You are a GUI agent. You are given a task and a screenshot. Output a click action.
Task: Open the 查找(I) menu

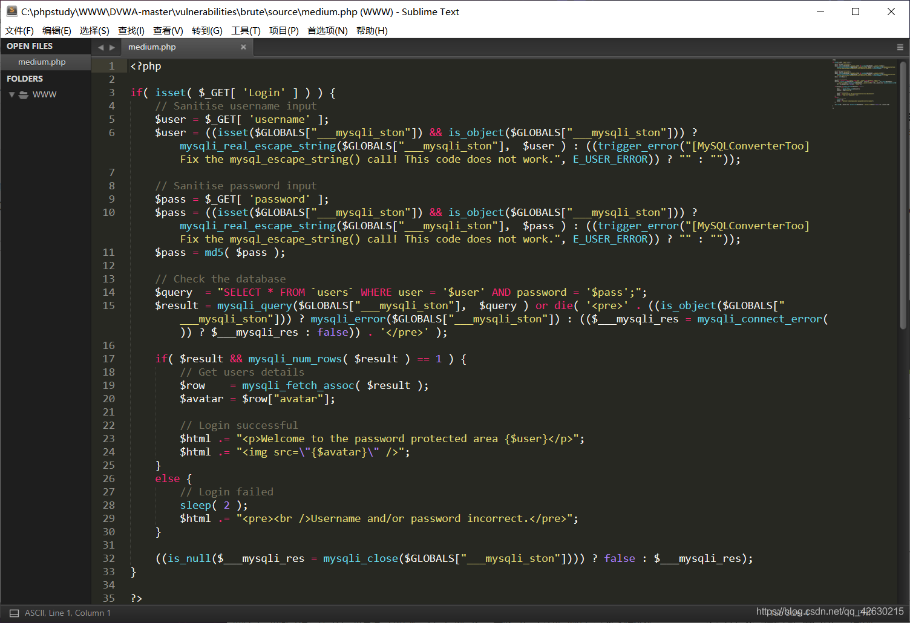point(131,30)
